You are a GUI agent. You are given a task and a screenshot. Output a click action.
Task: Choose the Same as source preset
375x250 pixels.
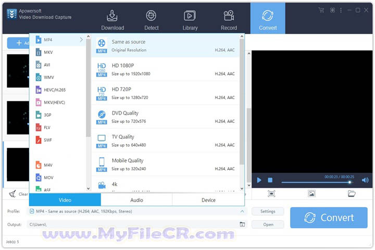click(x=165, y=45)
